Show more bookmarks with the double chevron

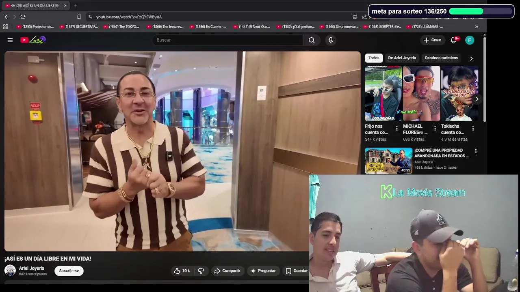tap(477, 27)
